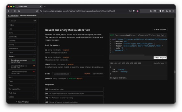This screenshot has width=182, height=112.
Task: Expand the 200 Decrypted field value response
Action: 74,89
